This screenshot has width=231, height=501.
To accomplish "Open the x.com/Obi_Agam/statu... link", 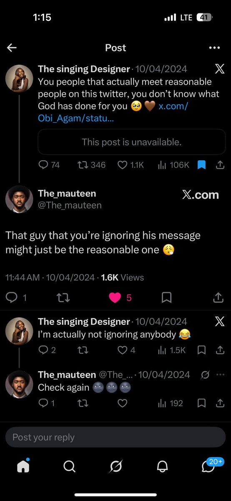I will pos(113,112).
